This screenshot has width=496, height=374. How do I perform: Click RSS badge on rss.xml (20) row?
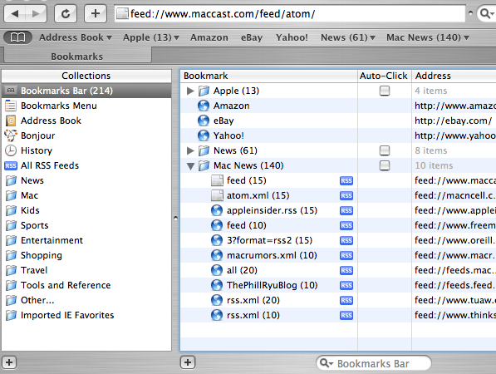click(x=346, y=300)
